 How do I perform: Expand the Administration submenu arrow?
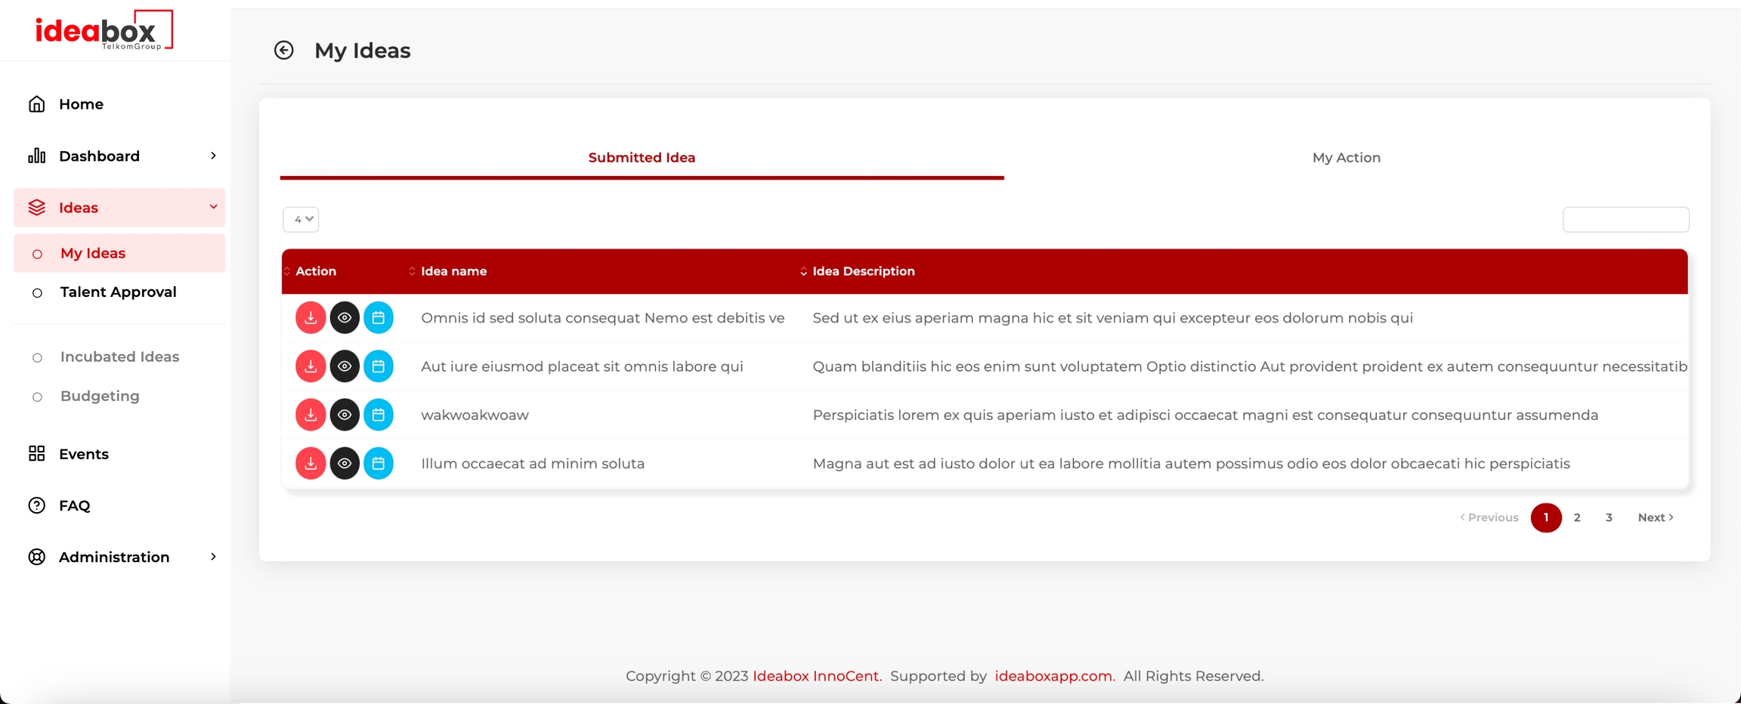pos(213,557)
